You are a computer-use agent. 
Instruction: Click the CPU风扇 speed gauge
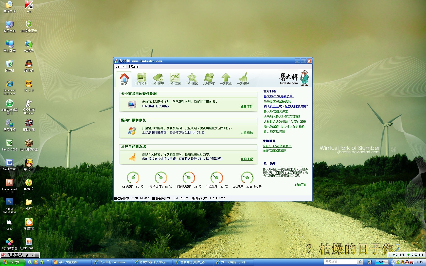(247, 178)
